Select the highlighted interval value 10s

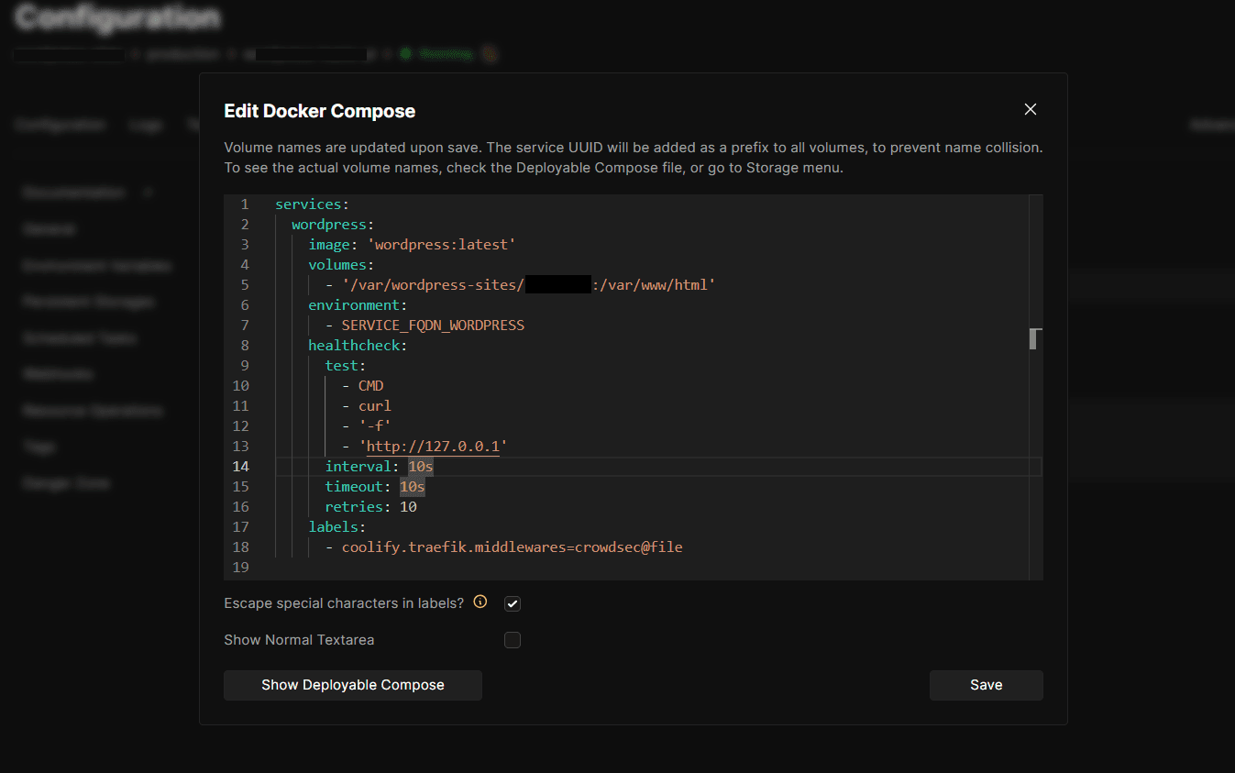(x=421, y=467)
